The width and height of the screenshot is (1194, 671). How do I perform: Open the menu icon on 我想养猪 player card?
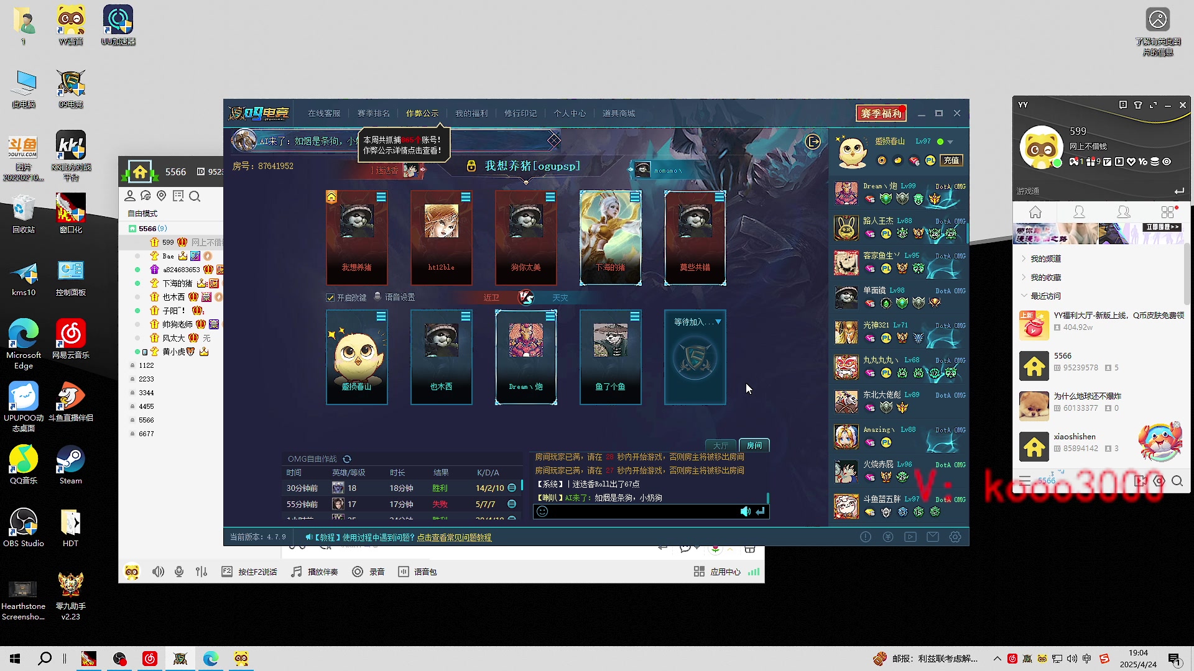click(381, 197)
